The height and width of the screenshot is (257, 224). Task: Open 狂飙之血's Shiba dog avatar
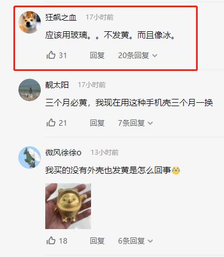[x=30, y=22]
